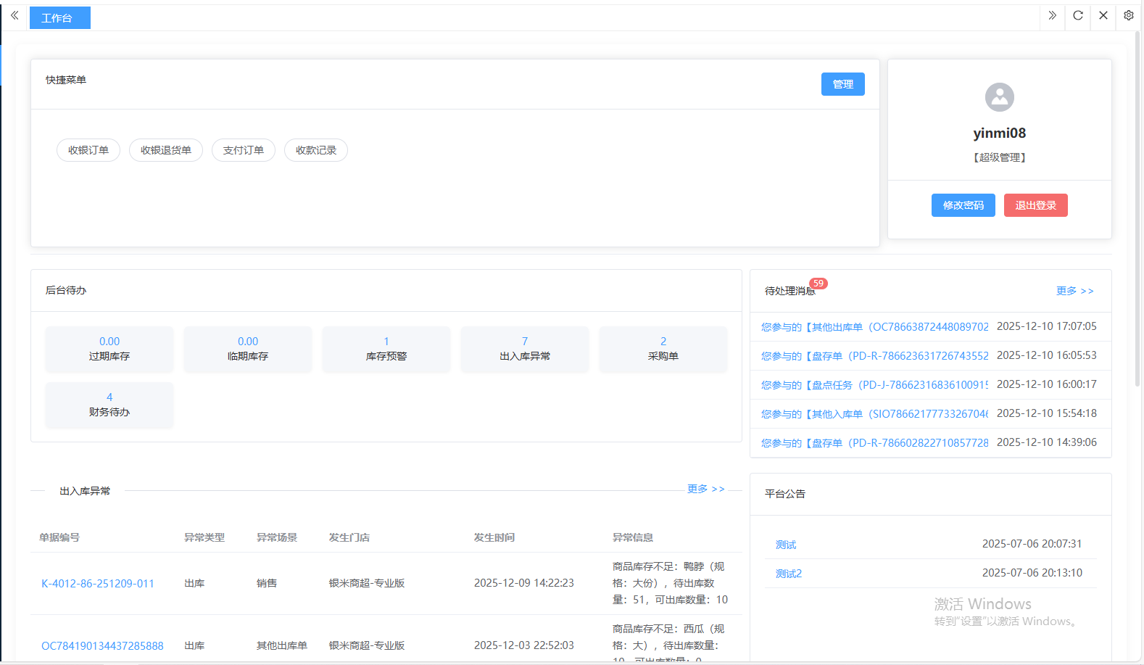Open the 采购单 to-do card
Viewport: 1144px width, 665px height.
coord(663,349)
